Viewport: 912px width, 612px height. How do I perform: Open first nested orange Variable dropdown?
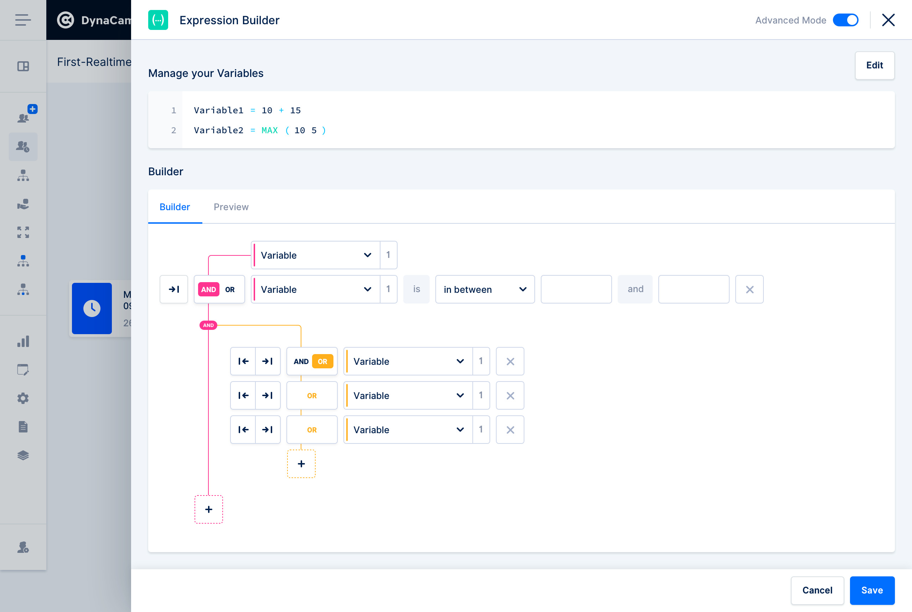[x=408, y=362]
